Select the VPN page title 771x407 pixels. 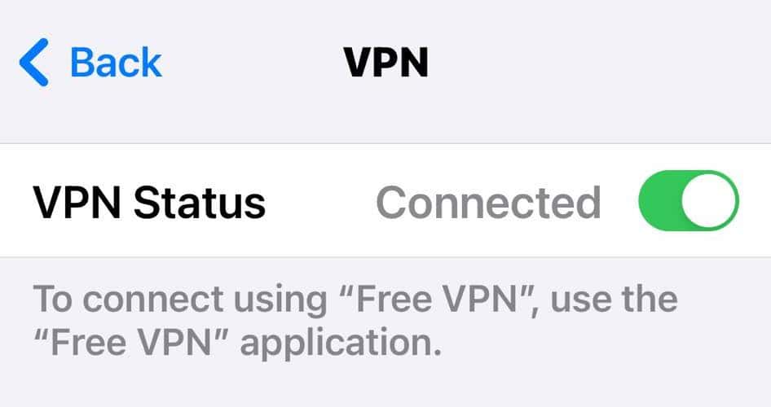coord(386,63)
